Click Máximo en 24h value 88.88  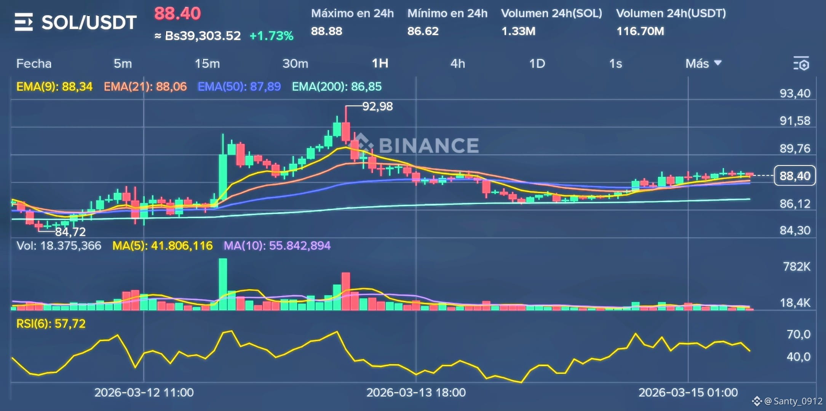(326, 31)
